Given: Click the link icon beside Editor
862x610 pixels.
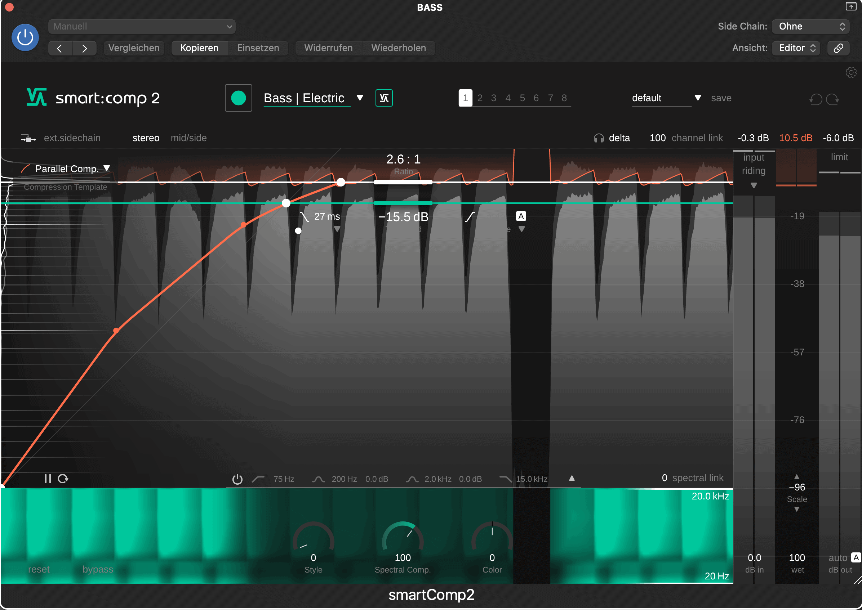Looking at the screenshot, I should coord(838,48).
